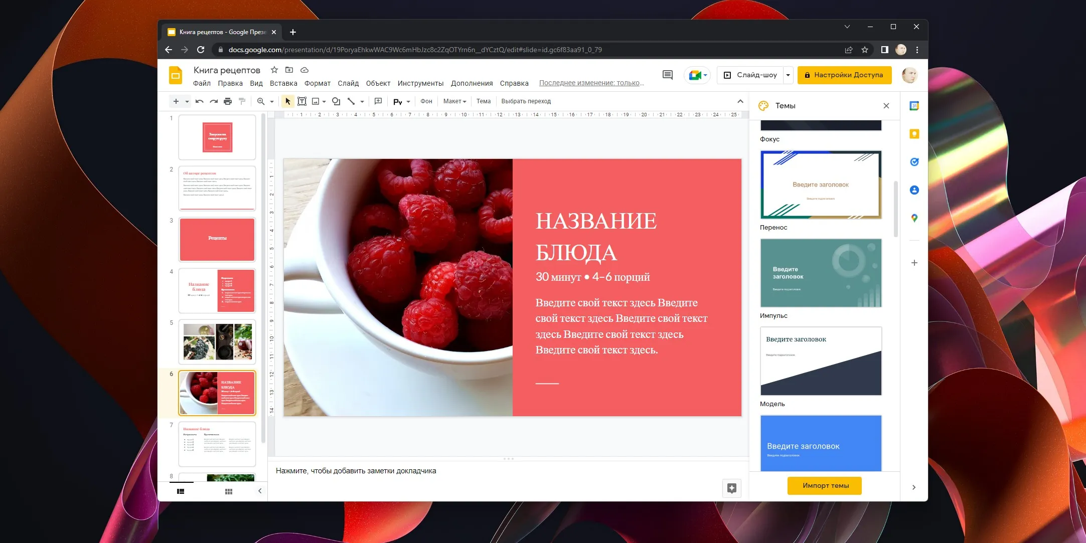Select slide 7 thumbnail in filmstrip
Image resolution: width=1086 pixels, height=543 pixels.
coord(217,444)
